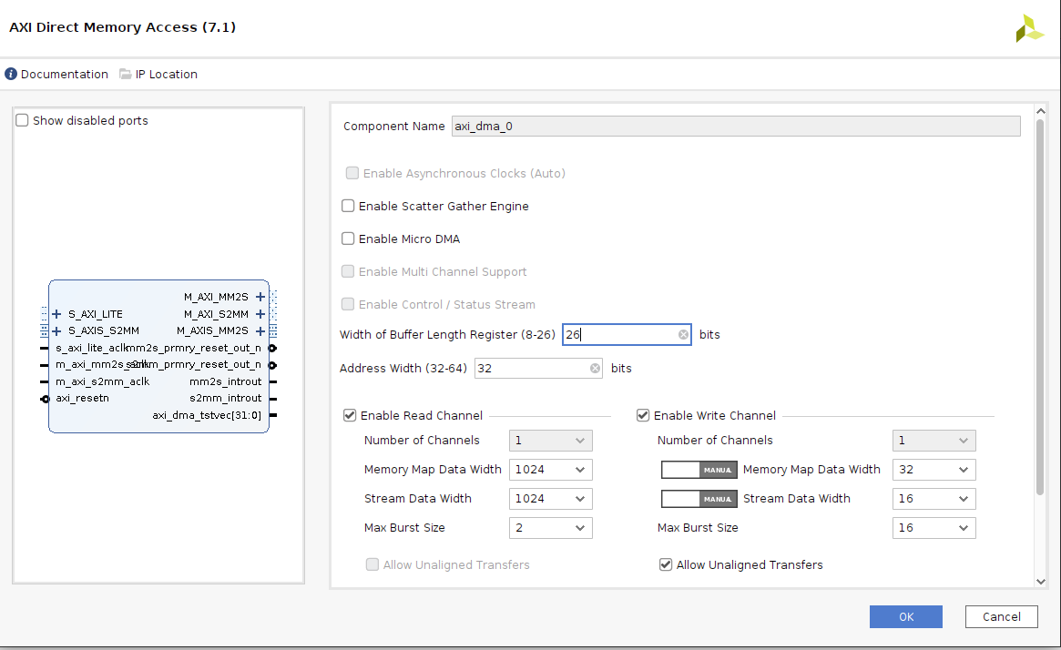This screenshot has width=1061, height=650.
Task: Click the Cancel button
Action: pyautogui.click(x=1002, y=617)
